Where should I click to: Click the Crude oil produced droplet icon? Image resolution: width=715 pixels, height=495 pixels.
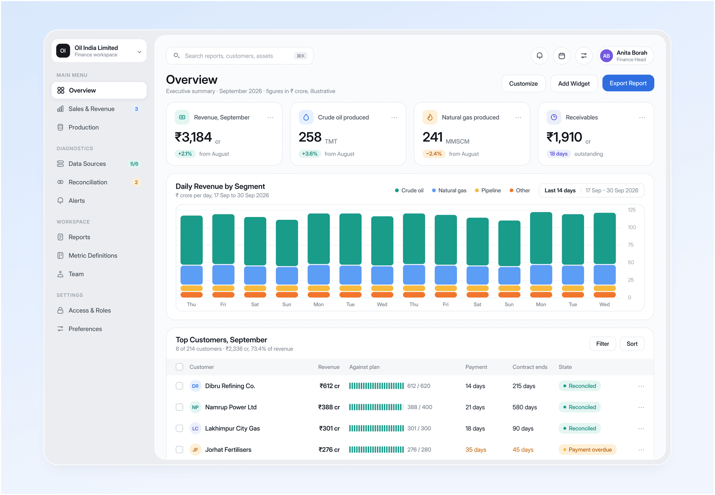click(x=306, y=117)
